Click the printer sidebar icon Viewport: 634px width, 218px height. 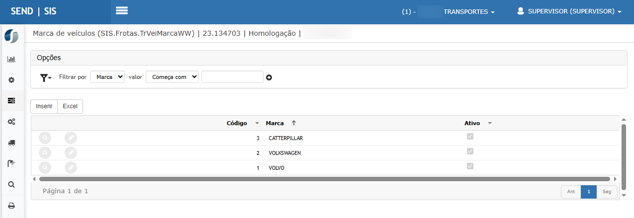tap(11, 206)
